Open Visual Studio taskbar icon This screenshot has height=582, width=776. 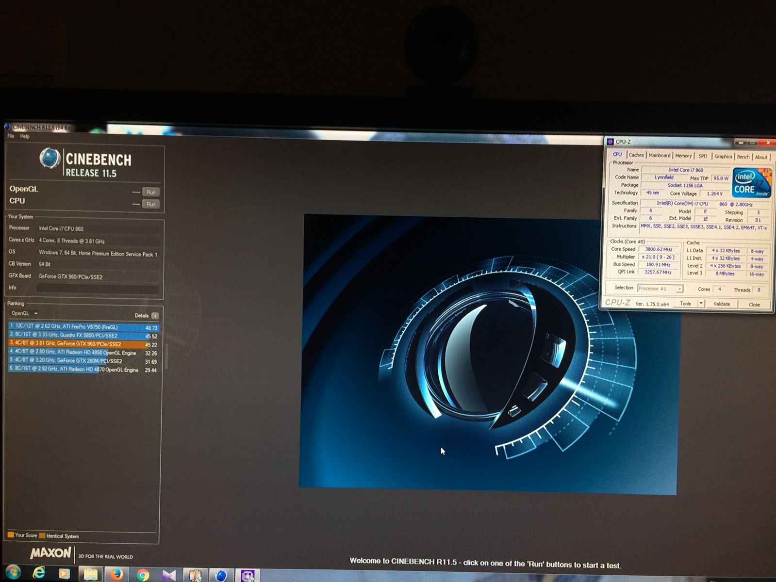tap(169, 575)
